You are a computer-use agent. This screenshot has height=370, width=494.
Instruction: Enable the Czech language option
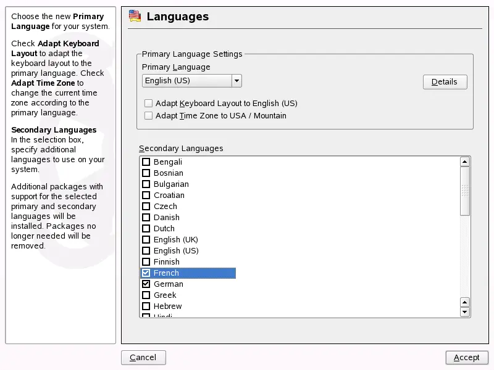146,207
